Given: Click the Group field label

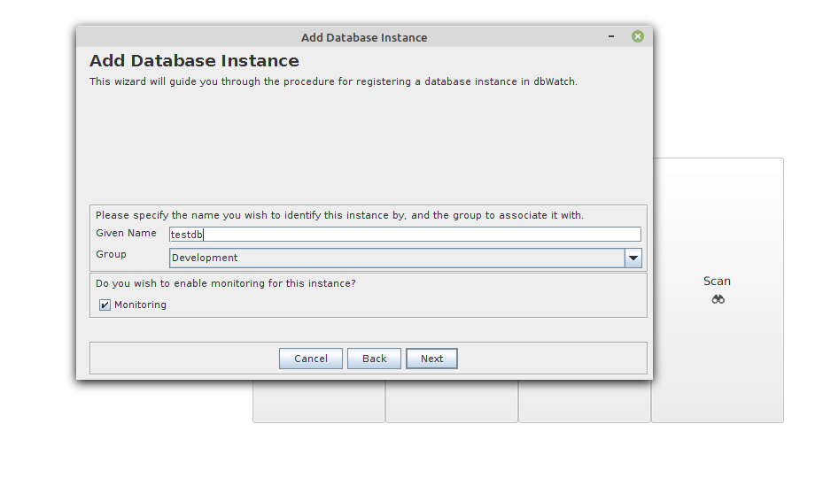Looking at the screenshot, I should click(x=111, y=254).
